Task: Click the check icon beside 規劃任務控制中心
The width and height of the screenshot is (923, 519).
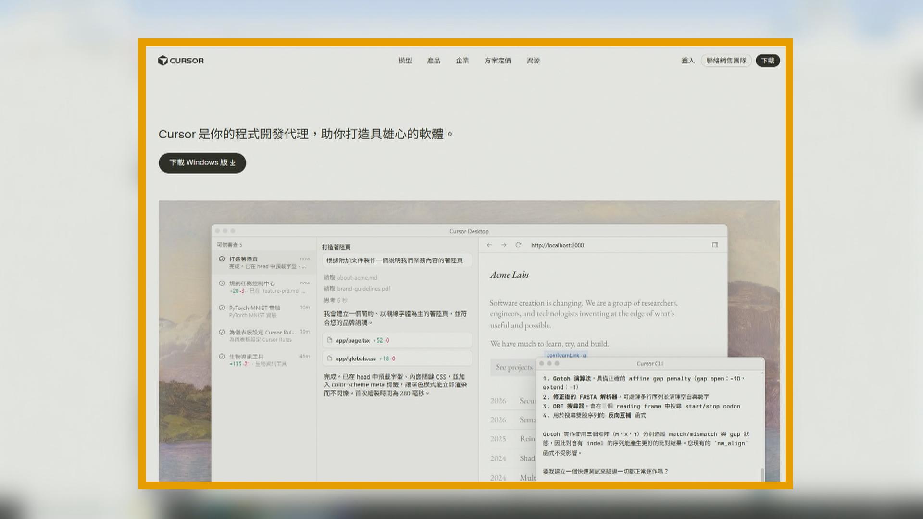Action: tap(222, 283)
